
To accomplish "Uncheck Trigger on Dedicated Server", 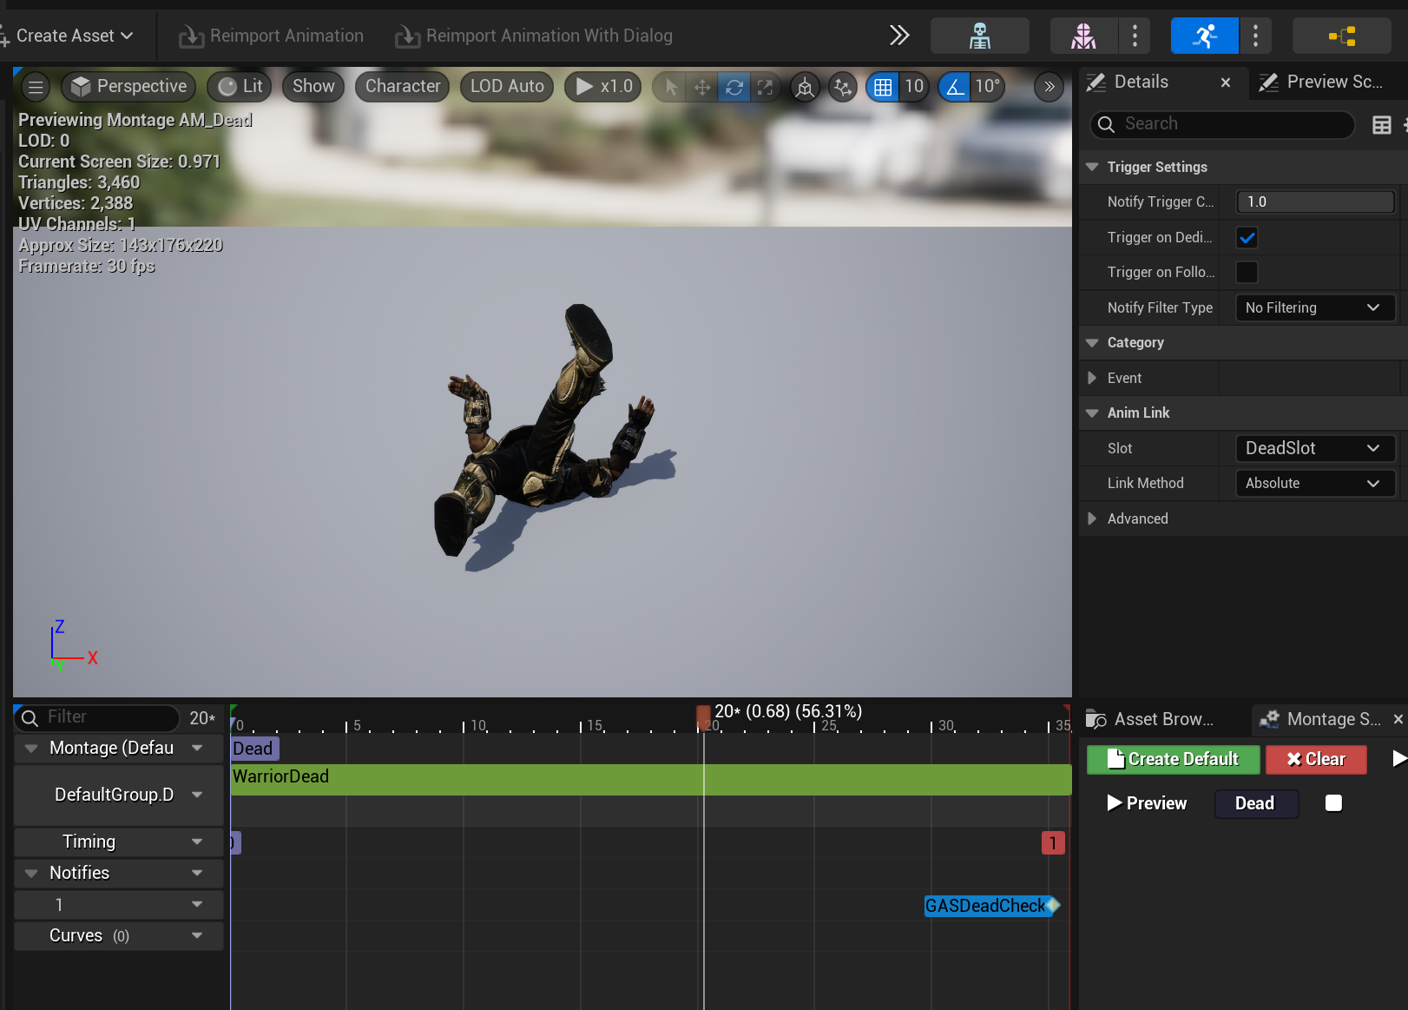I will 1247,237.
